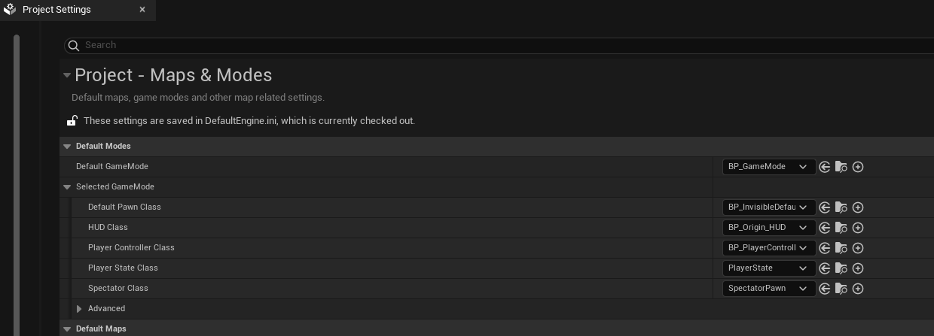Collapse the Default Maps category
Viewport: 934px width, 336px height.
pyautogui.click(x=67, y=329)
